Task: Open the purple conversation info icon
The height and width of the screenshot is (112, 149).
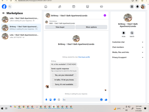Action: (x=105, y=15)
